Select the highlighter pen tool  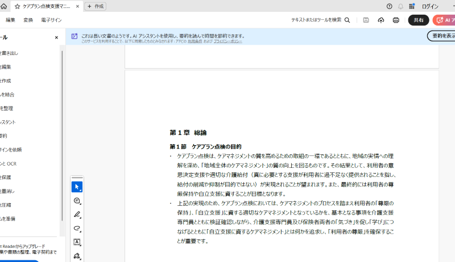point(77,214)
